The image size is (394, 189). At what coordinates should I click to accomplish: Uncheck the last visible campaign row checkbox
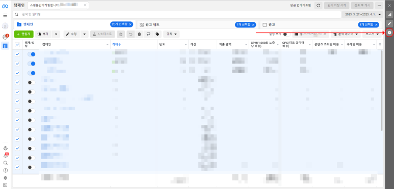pyautogui.click(x=17, y=167)
